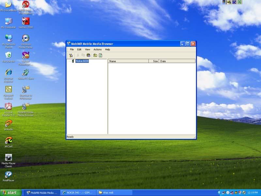Select the Yahoo Messenger desktop icon

[x=25, y=56]
